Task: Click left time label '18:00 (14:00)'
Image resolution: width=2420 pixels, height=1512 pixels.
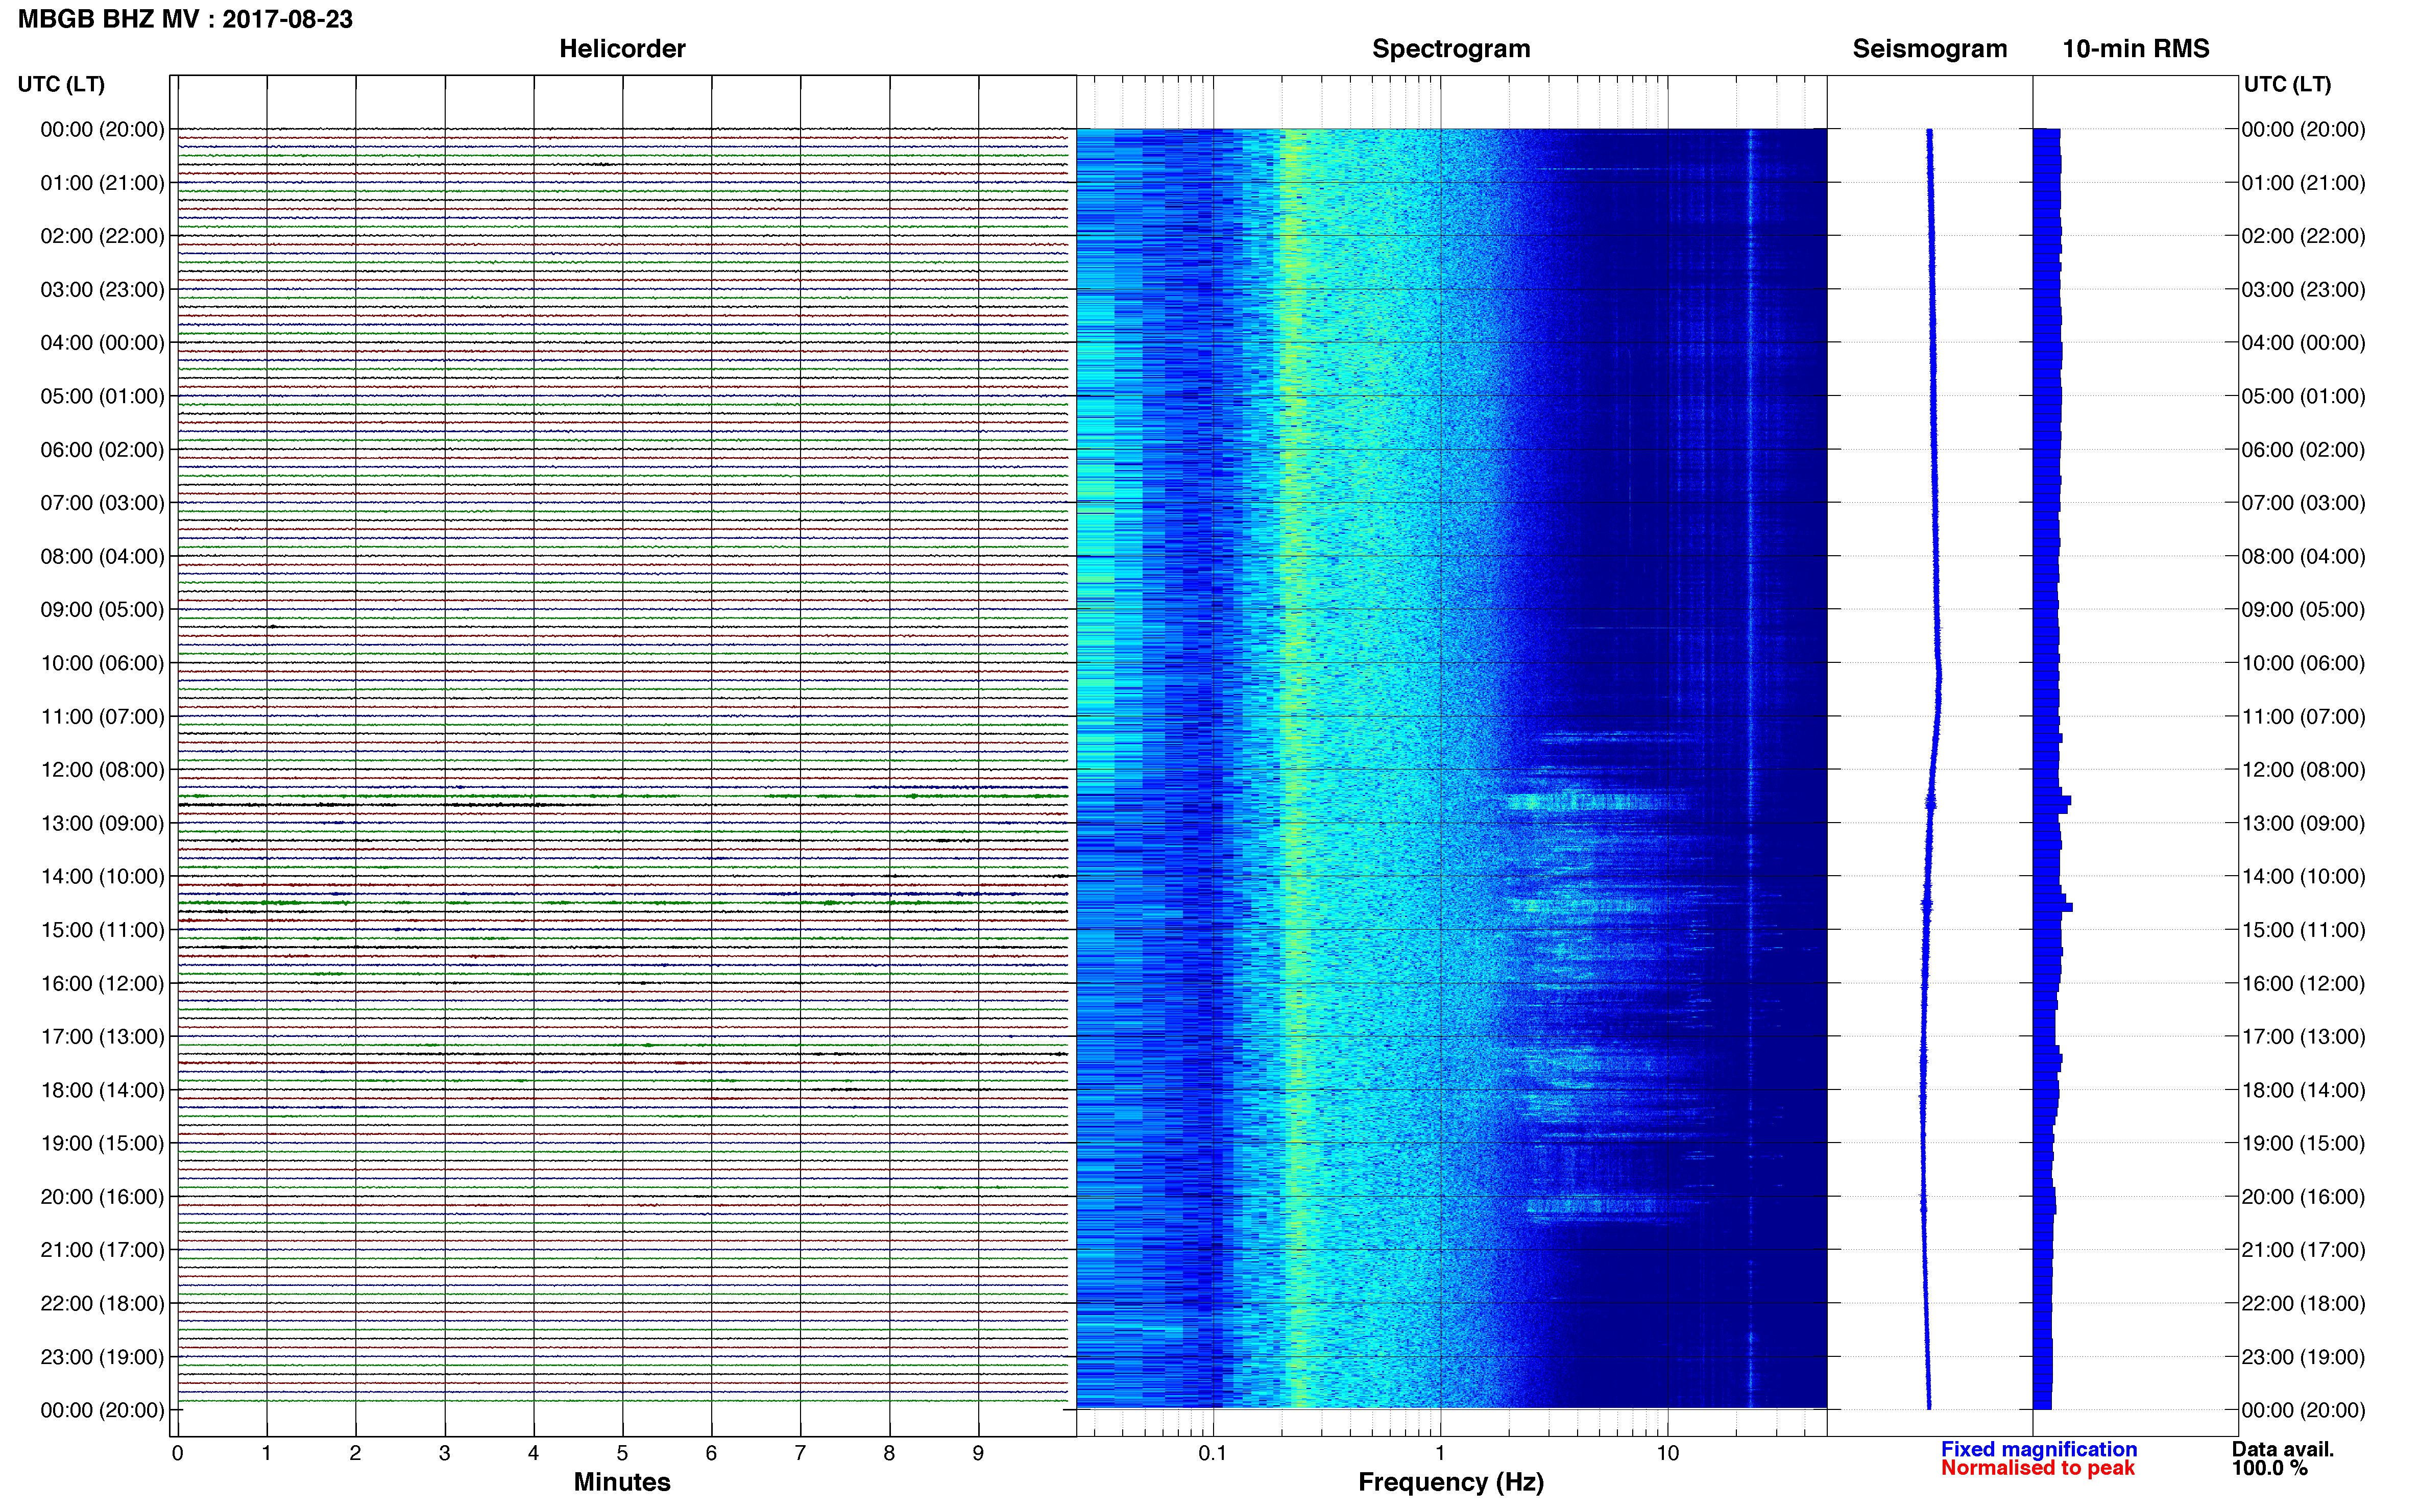Action: (102, 1090)
